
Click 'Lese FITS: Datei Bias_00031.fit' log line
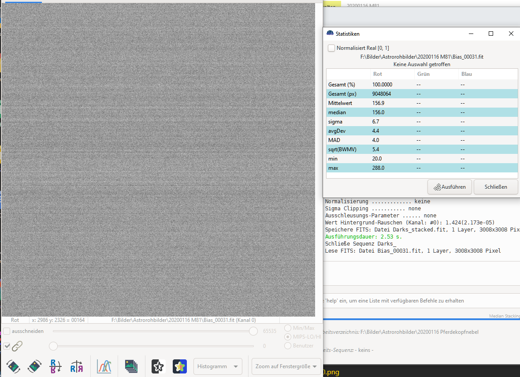click(413, 251)
